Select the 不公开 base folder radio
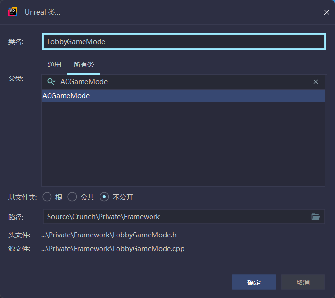This screenshot has height=298, width=335. click(x=104, y=197)
